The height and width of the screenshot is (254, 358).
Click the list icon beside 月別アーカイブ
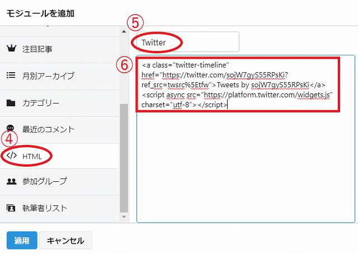[x=11, y=75]
